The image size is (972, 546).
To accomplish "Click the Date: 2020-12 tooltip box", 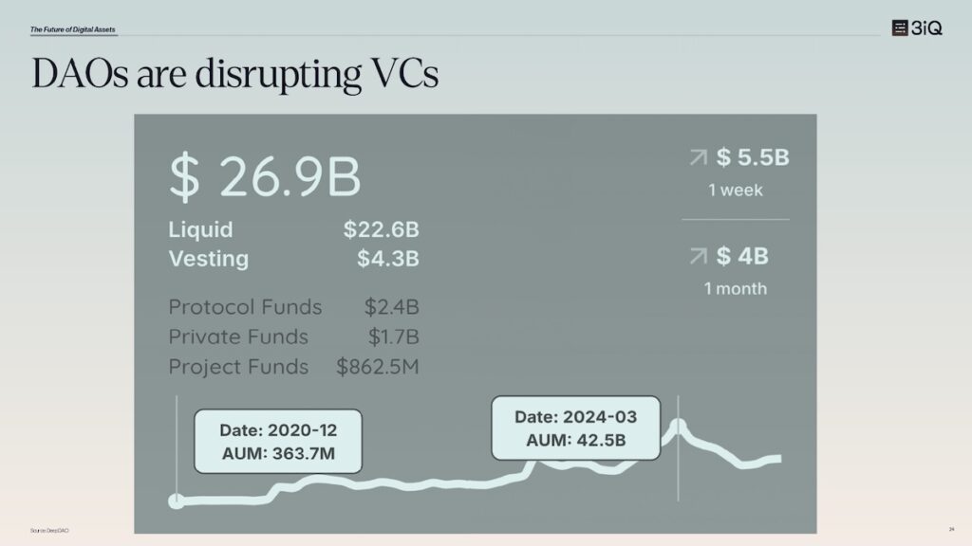I will (x=278, y=442).
